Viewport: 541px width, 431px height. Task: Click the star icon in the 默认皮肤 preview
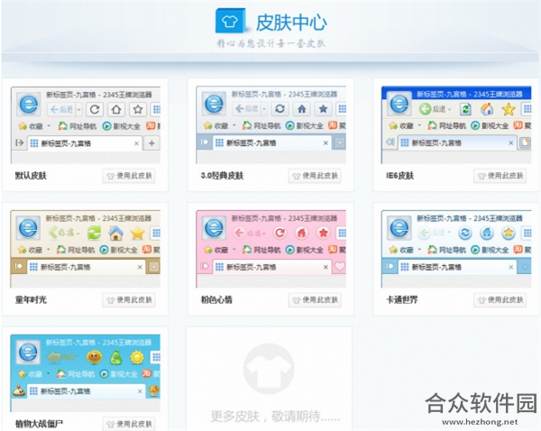[x=138, y=110]
